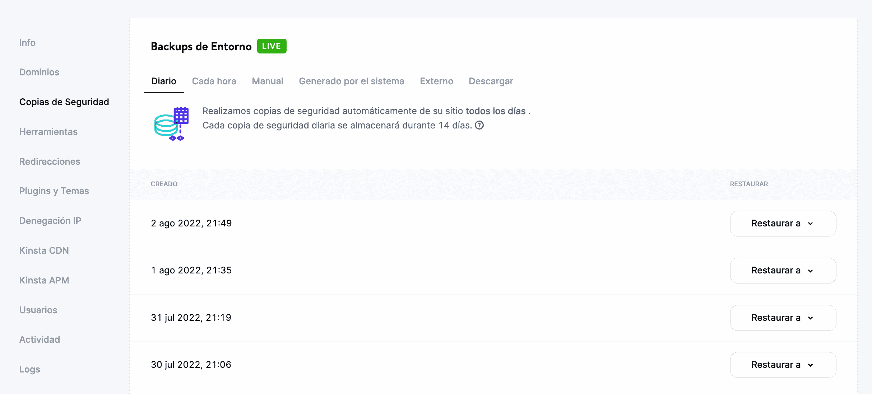Open Dominios in the sidebar
Image resolution: width=872 pixels, height=394 pixels.
click(x=39, y=72)
